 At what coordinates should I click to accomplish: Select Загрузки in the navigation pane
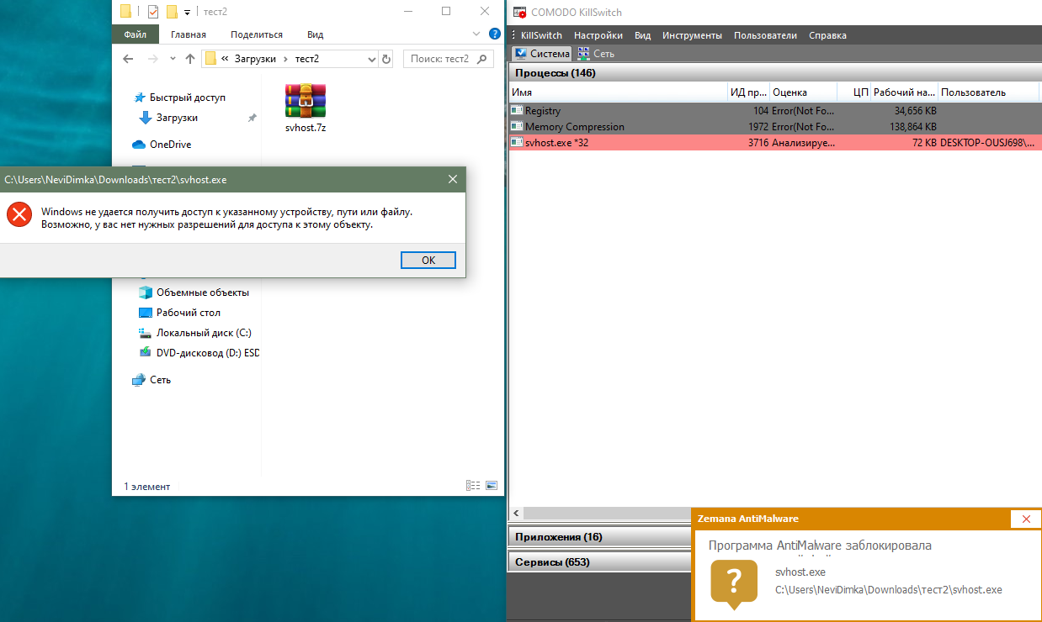pos(177,118)
